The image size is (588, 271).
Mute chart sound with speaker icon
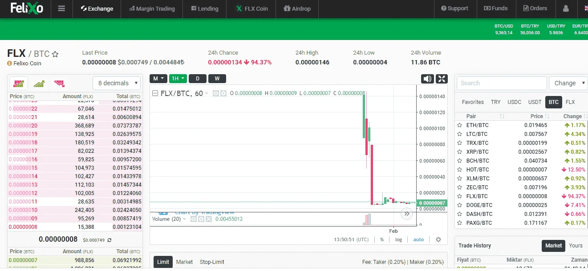click(x=427, y=79)
